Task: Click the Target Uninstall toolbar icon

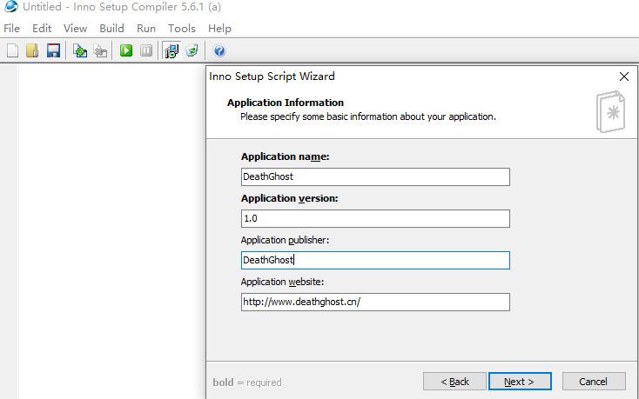Action: [192, 50]
